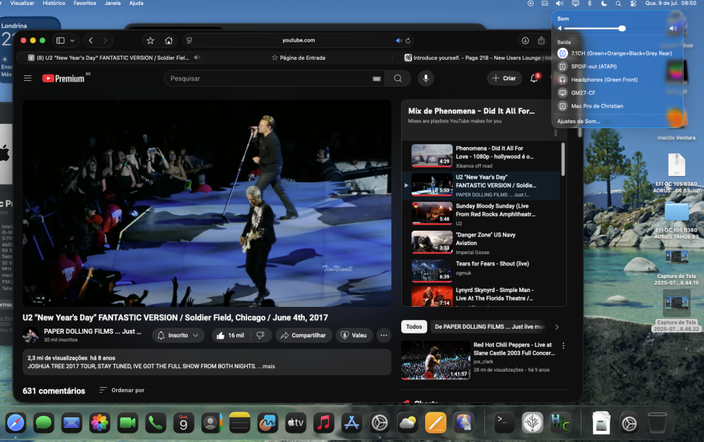704x442 pixels.
Task: Open Photos app in Dock
Action: 100,423
